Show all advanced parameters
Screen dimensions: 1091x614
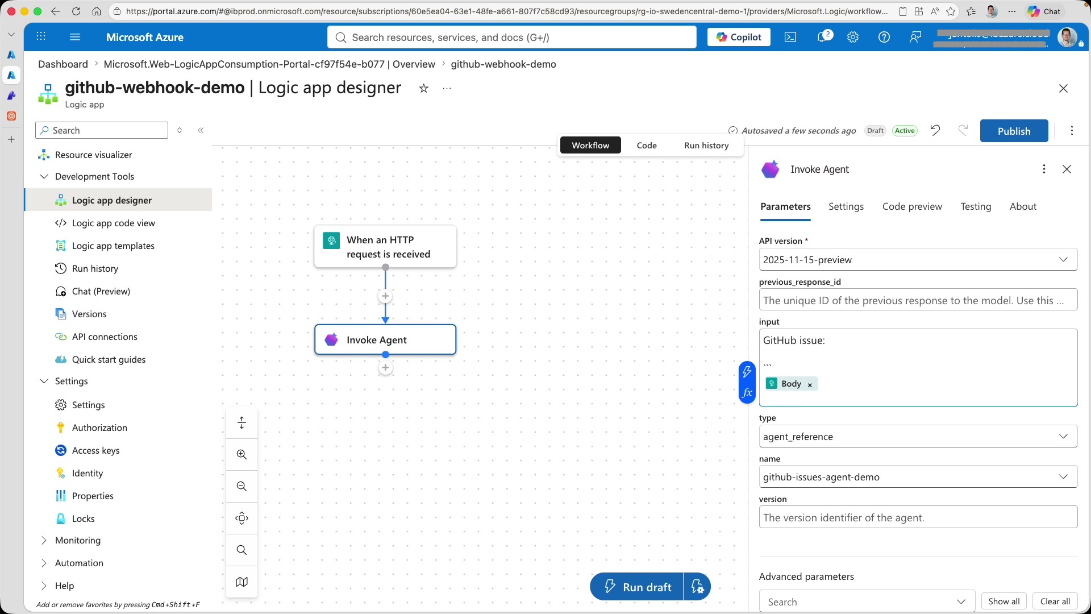tap(1003, 601)
